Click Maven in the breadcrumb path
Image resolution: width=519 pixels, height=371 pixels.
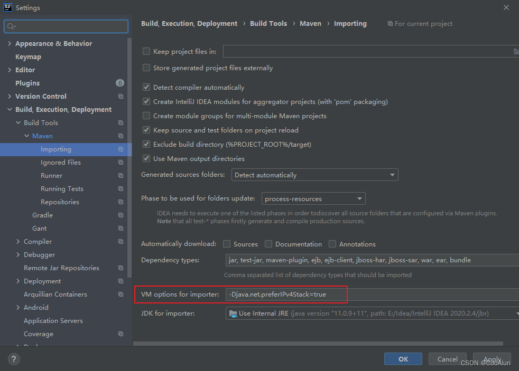tap(310, 23)
